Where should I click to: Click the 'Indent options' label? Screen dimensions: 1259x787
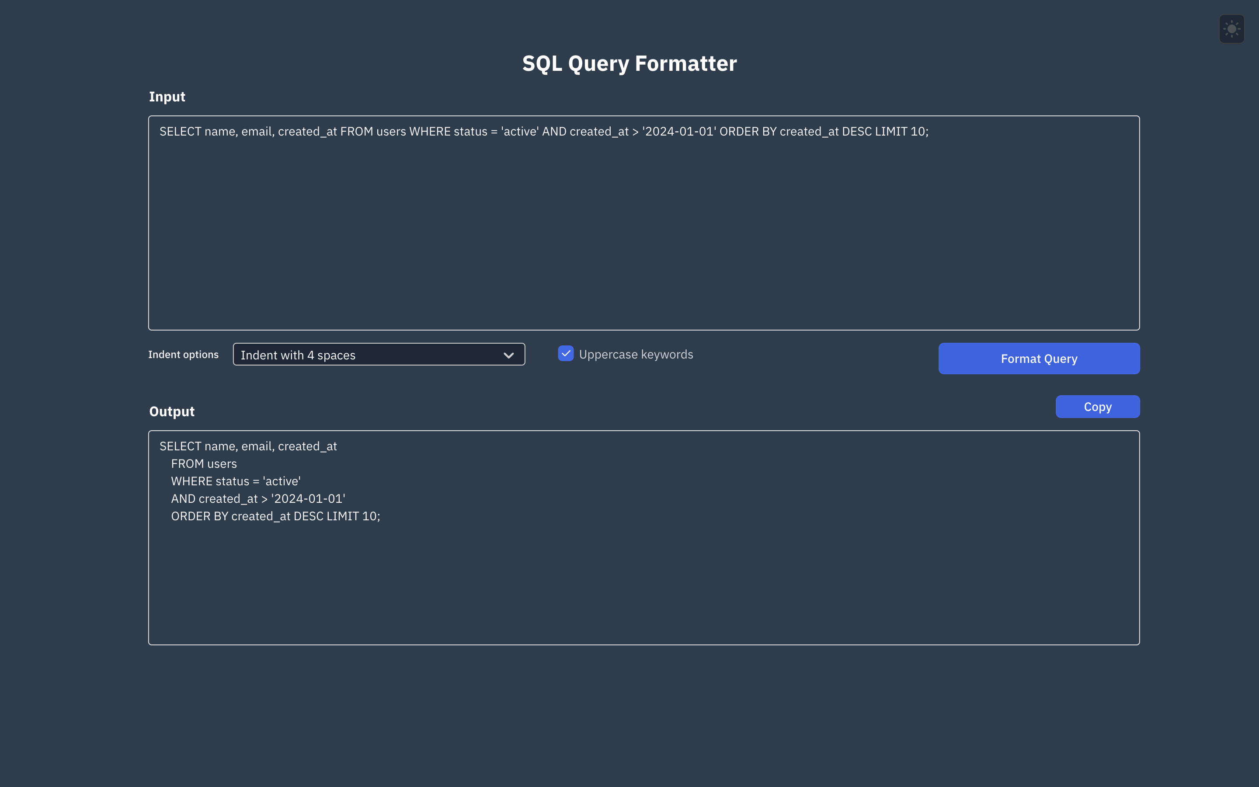183,355
